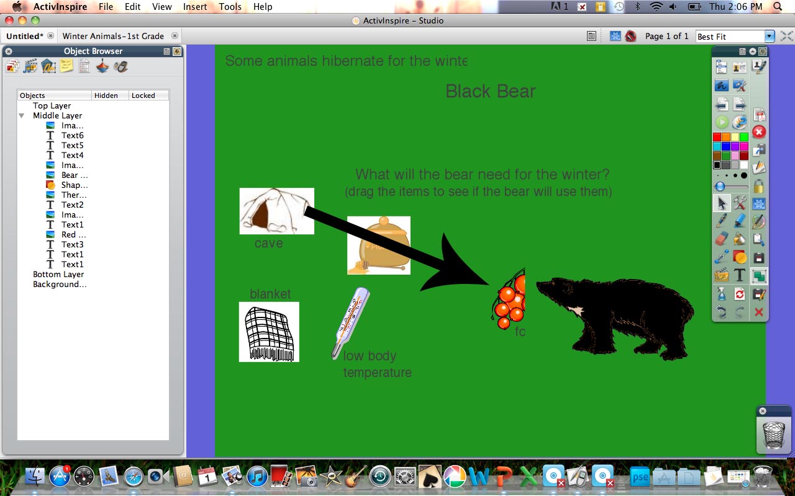
Task: Open the Tools menu
Action: point(230,7)
